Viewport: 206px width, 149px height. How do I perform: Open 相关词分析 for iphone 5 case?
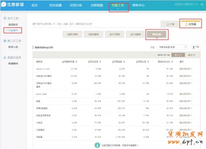click(x=186, y=69)
